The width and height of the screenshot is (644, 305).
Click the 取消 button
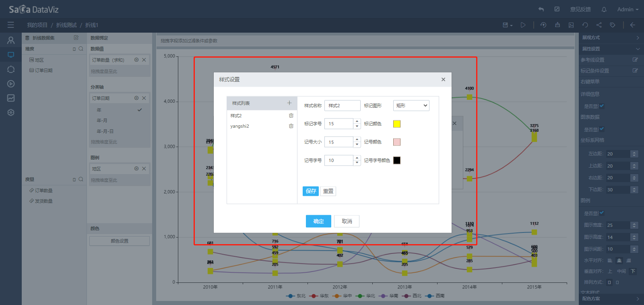pyautogui.click(x=347, y=221)
